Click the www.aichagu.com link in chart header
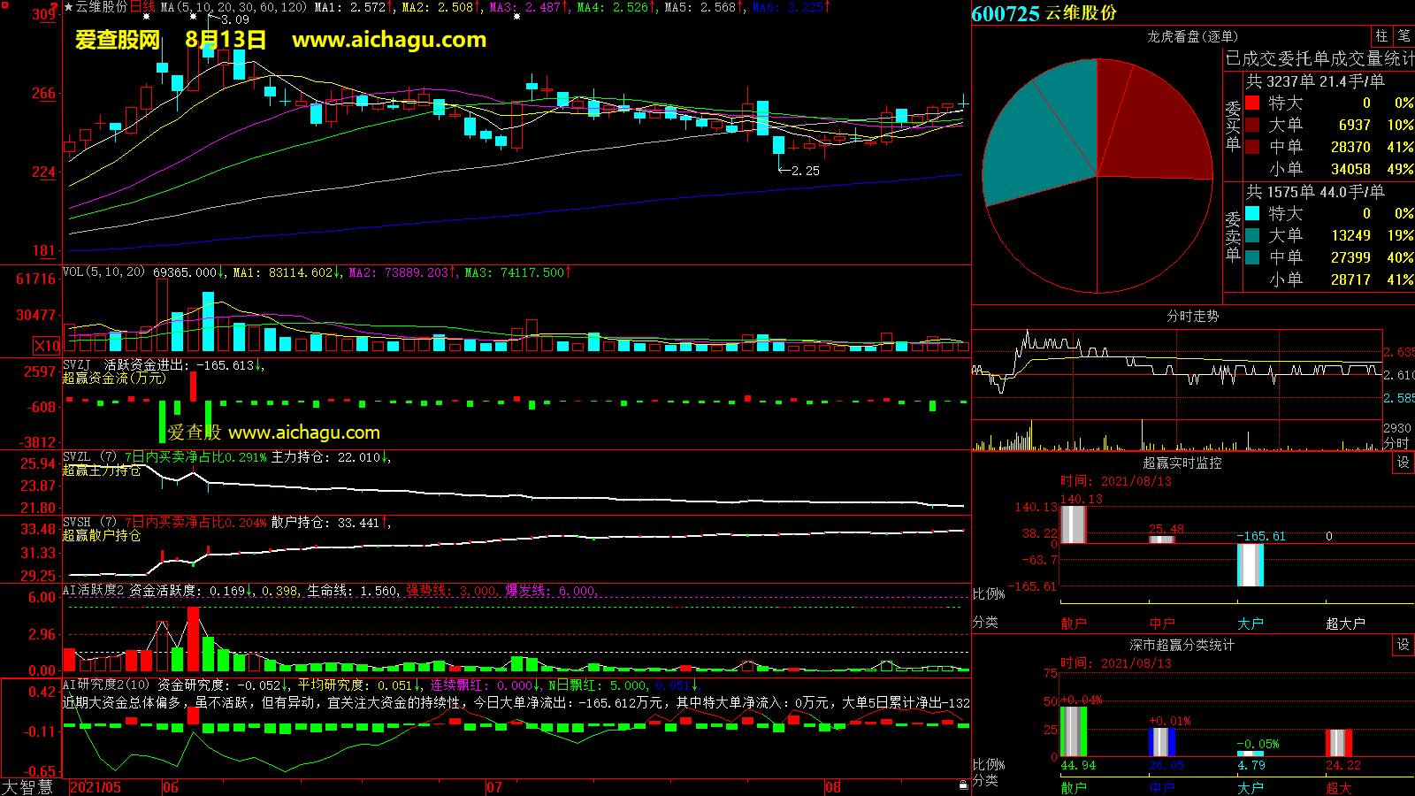Image resolution: width=1415 pixels, height=796 pixels. pyautogui.click(x=389, y=40)
